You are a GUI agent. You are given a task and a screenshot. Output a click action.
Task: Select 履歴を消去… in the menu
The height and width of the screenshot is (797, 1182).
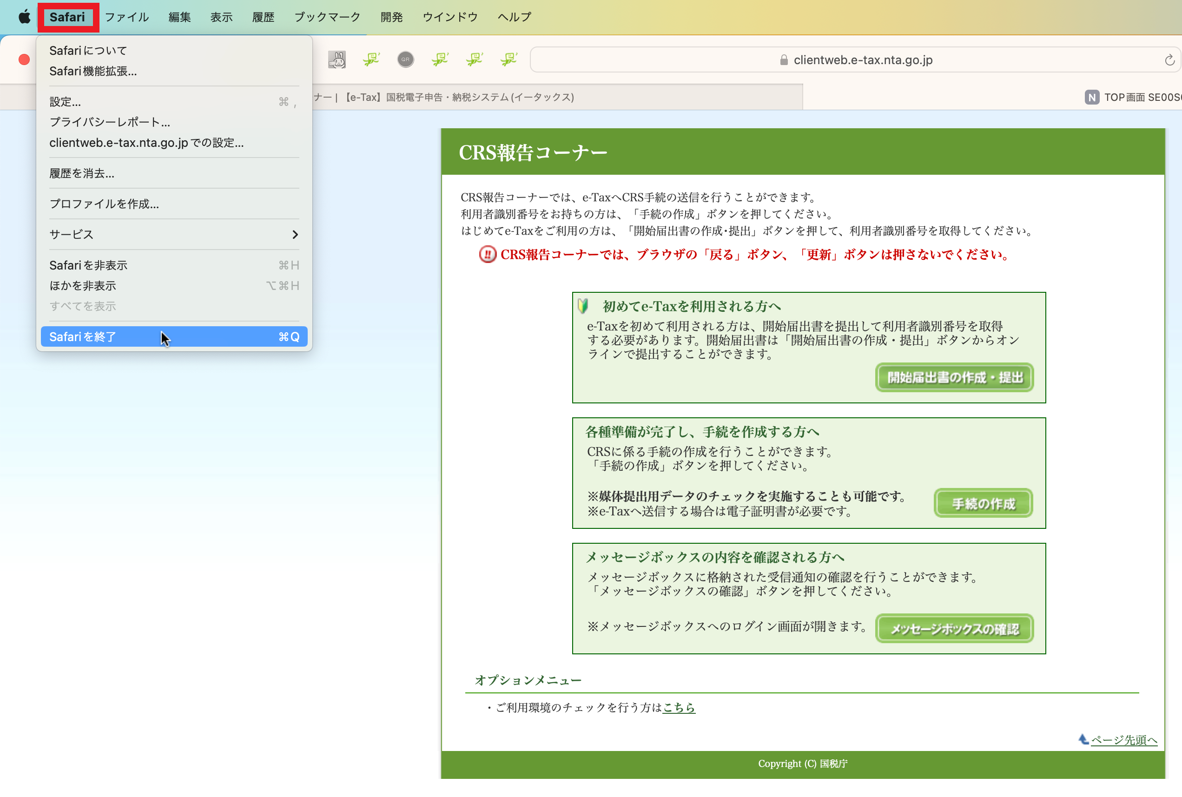coord(174,173)
